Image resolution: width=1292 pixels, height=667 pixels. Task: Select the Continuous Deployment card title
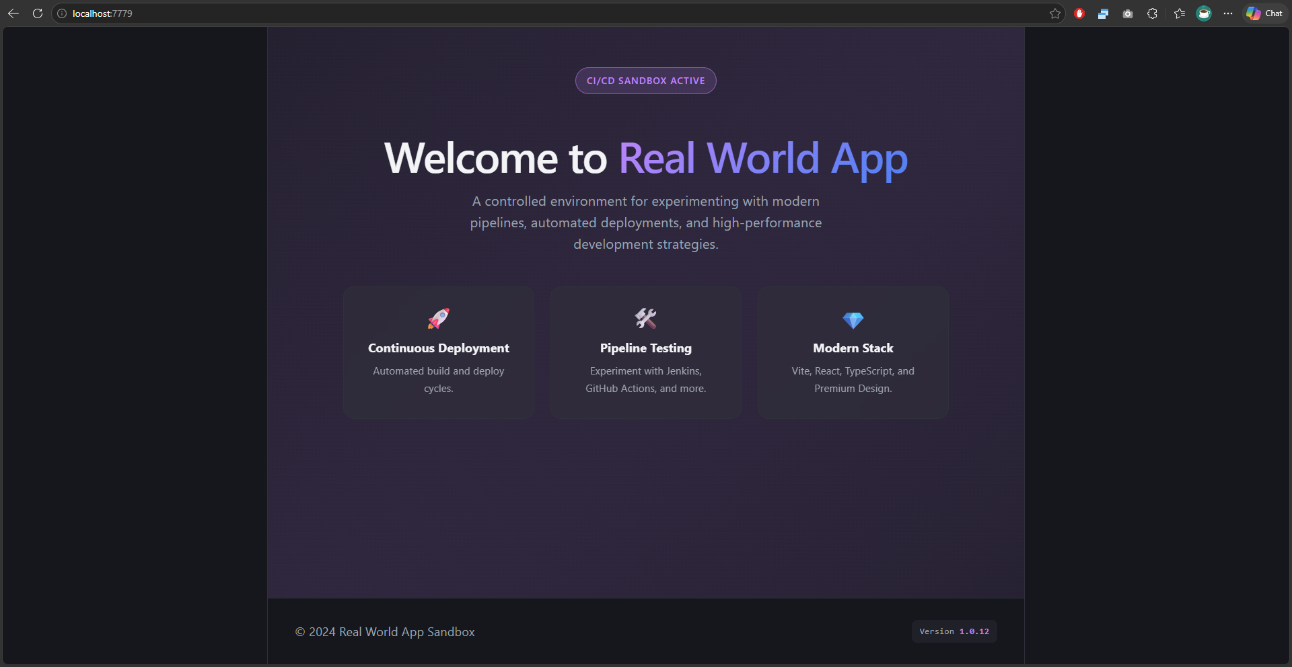point(439,348)
